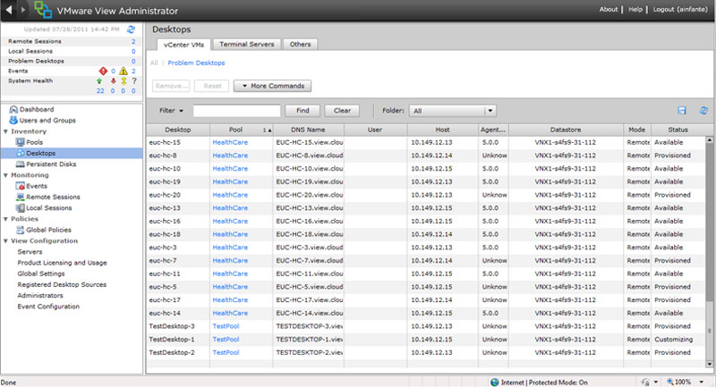The width and height of the screenshot is (716, 387).
Task: Open the browser zoom level dropdown
Action: (702, 382)
